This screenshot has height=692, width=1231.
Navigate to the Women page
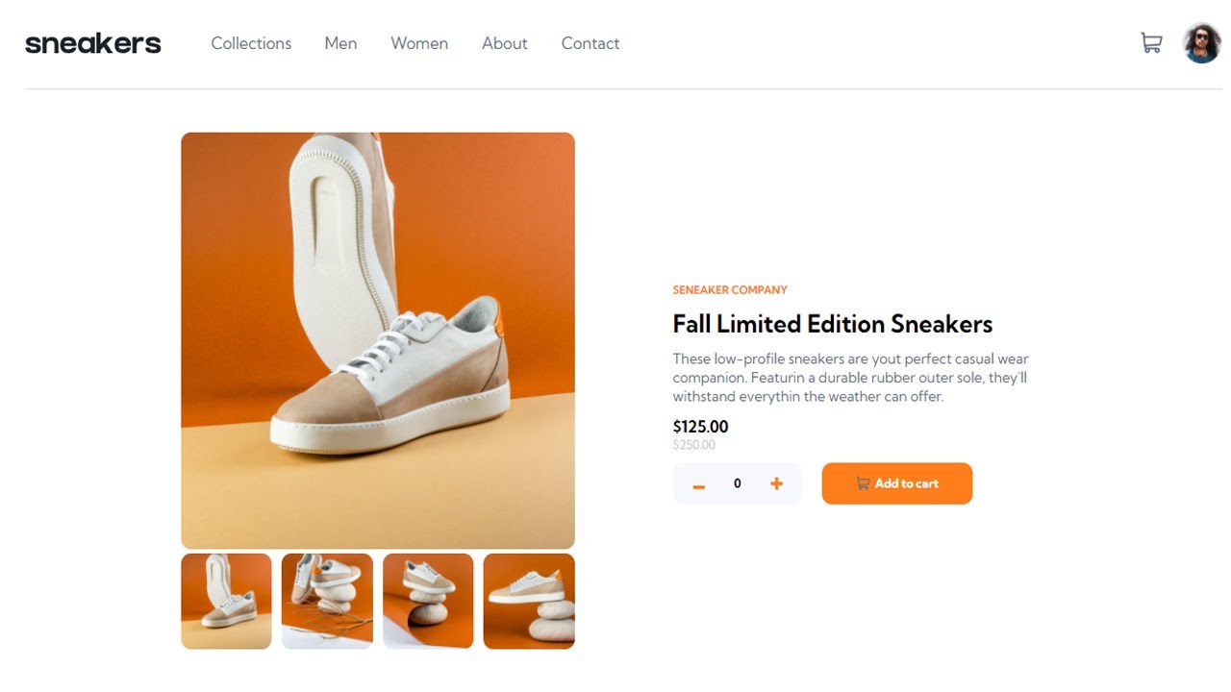(419, 43)
